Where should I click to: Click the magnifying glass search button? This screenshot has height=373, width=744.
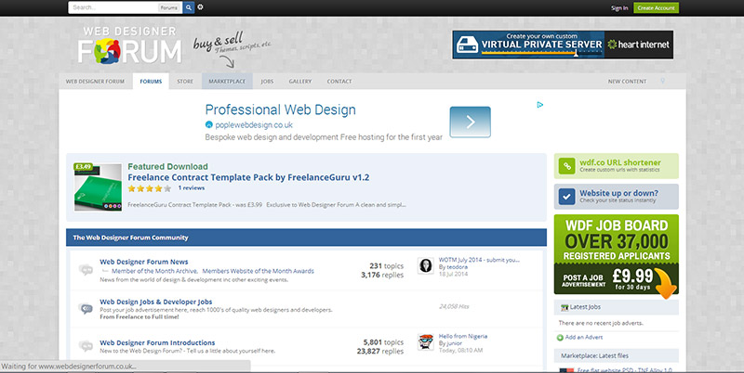189,7
